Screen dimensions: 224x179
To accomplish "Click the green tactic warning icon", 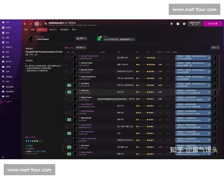I will (99, 38).
